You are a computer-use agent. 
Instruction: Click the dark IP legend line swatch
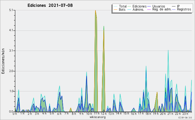point(174,6)
